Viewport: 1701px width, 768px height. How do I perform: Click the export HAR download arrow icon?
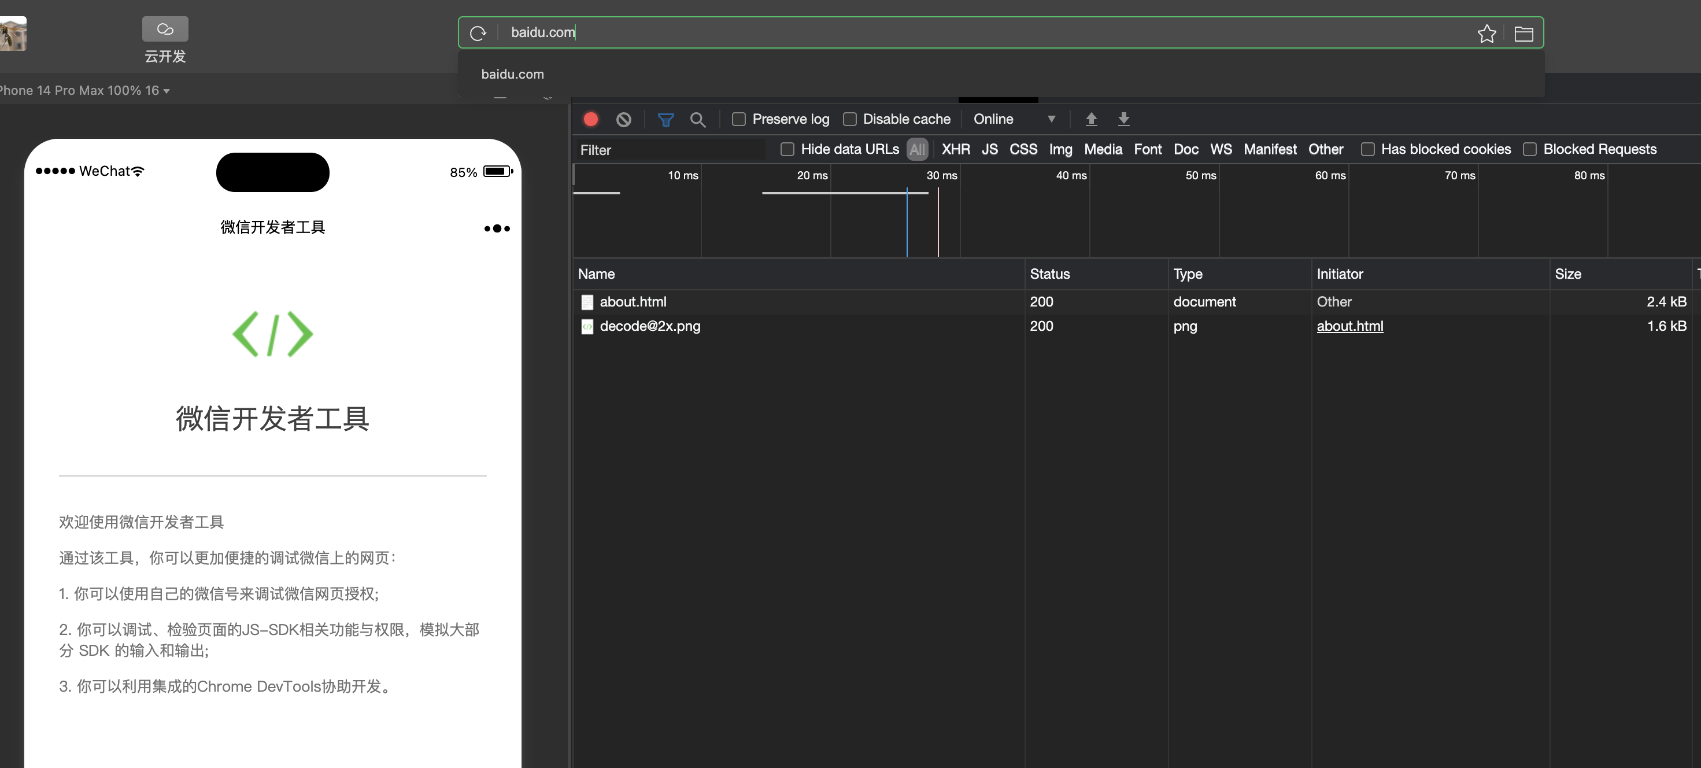1123,119
